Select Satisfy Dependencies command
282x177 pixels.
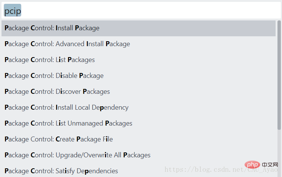61,171
